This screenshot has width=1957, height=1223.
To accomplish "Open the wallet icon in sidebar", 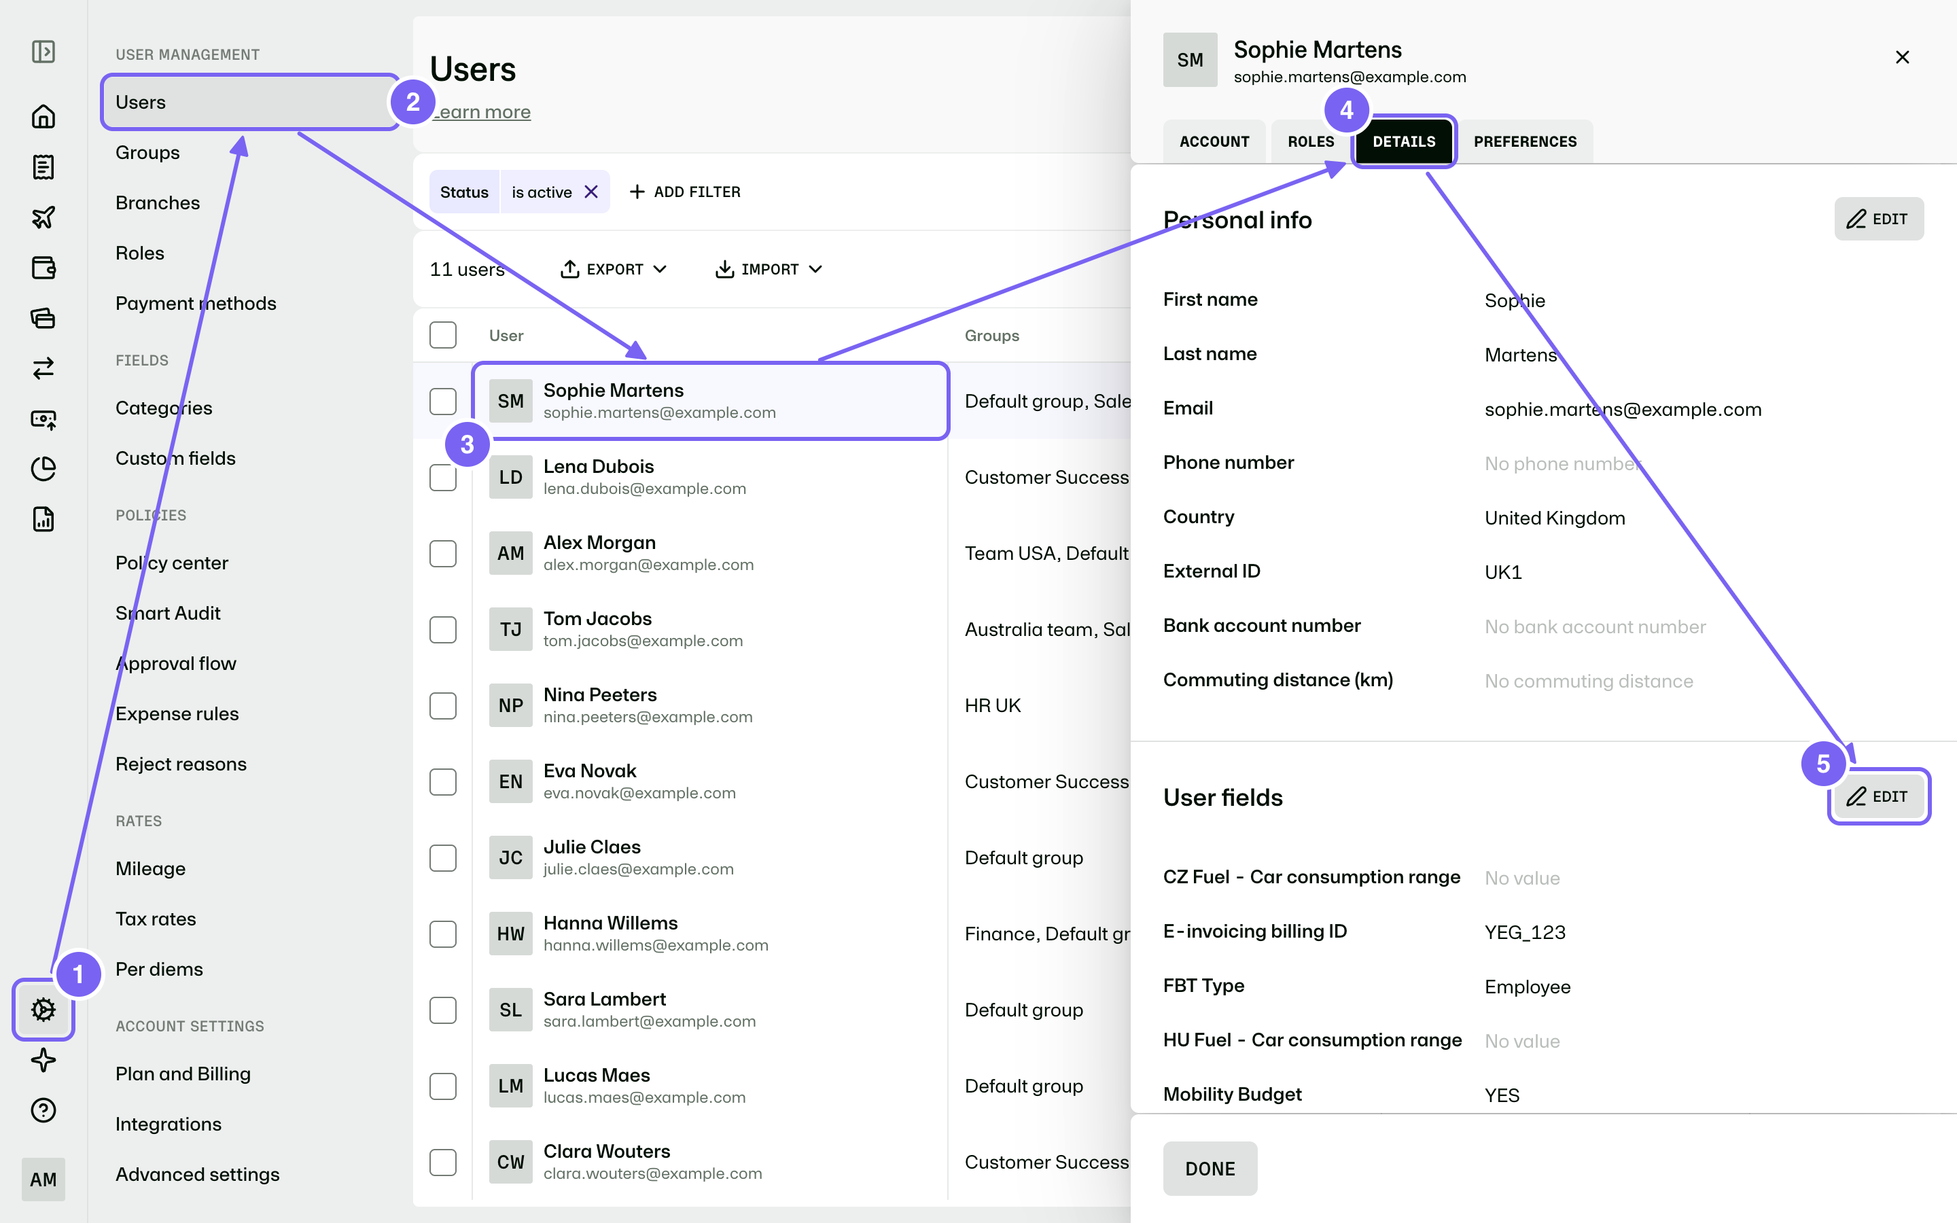I will [x=43, y=267].
